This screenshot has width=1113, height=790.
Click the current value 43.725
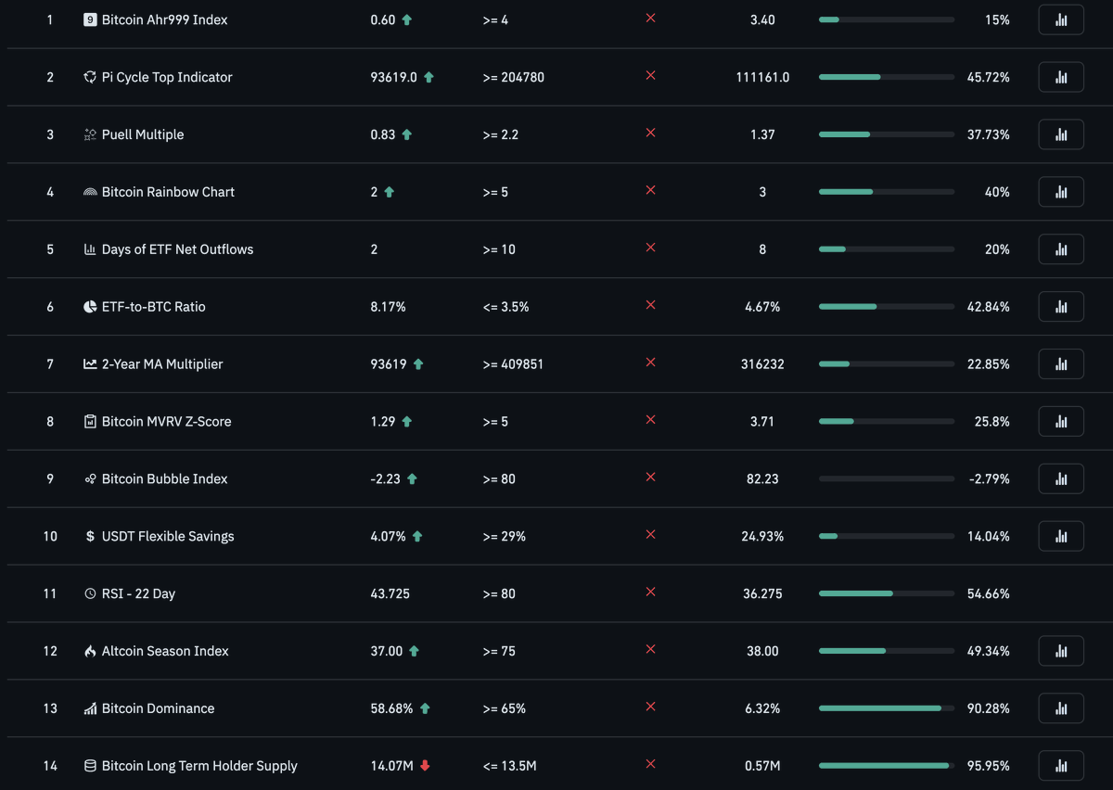pos(390,593)
